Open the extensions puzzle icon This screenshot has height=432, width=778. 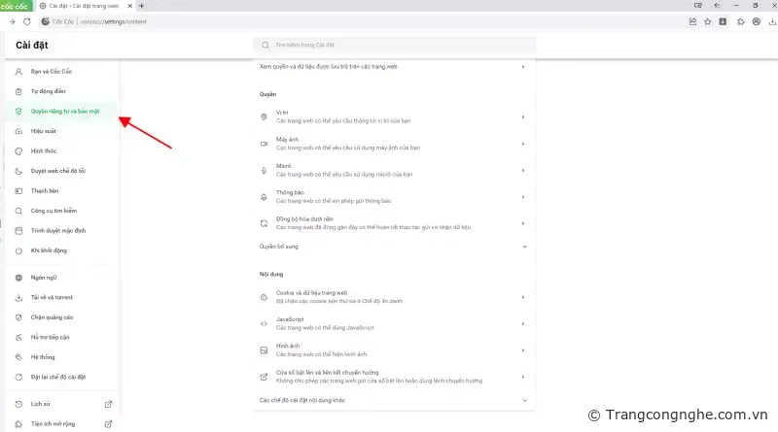(x=741, y=20)
